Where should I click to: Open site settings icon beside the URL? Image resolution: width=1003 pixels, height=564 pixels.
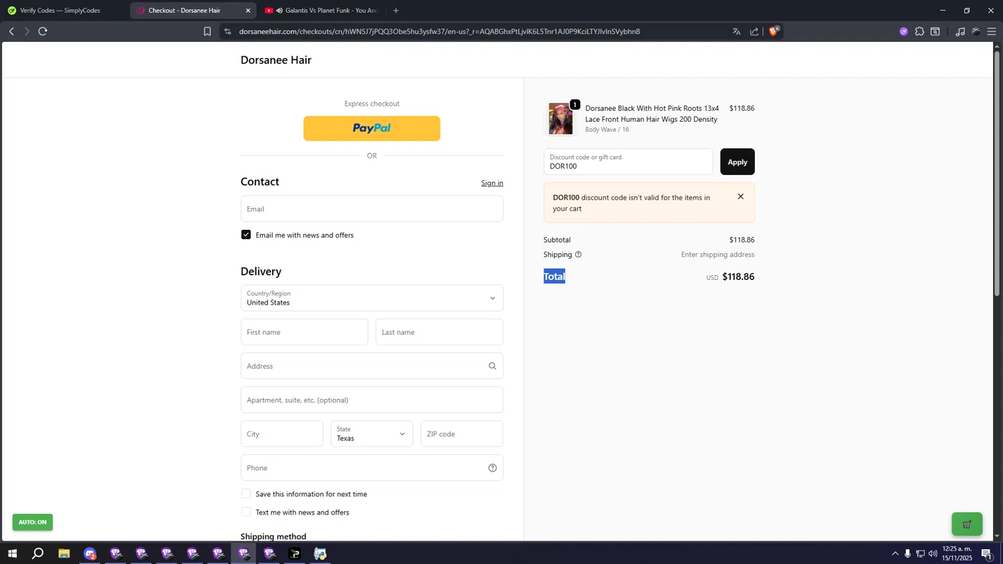click(227, 31)
